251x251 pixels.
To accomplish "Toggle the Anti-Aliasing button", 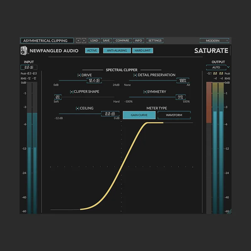I will 117,51.
